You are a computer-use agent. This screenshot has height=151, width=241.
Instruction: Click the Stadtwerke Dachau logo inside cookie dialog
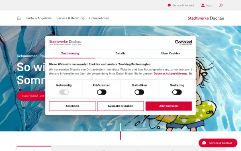pyautogui.click(x=65, y=42)
